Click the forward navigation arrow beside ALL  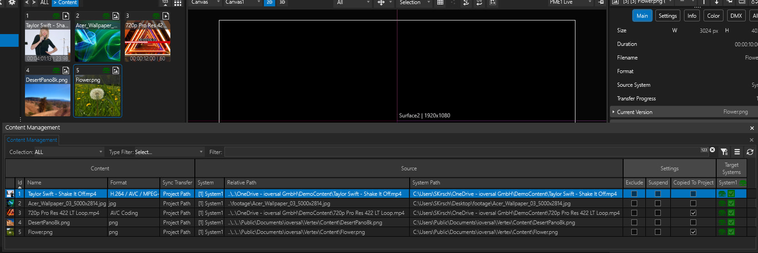pyautogui.click(x=35, y=3)
